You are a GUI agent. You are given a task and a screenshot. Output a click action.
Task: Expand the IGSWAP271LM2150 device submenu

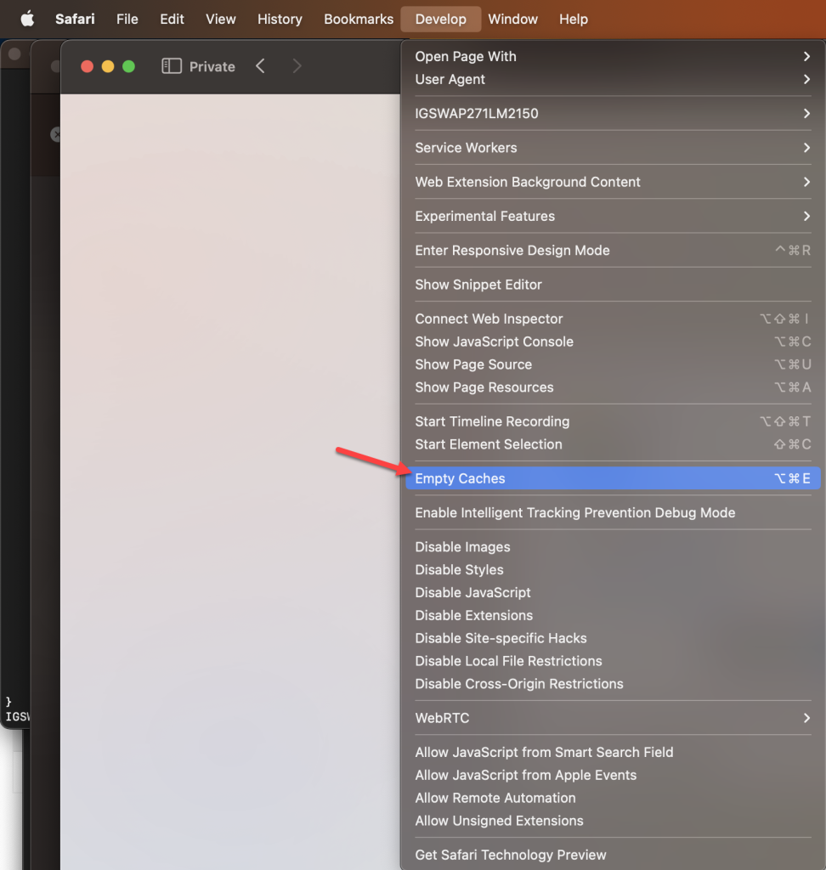tap(613, 114)
